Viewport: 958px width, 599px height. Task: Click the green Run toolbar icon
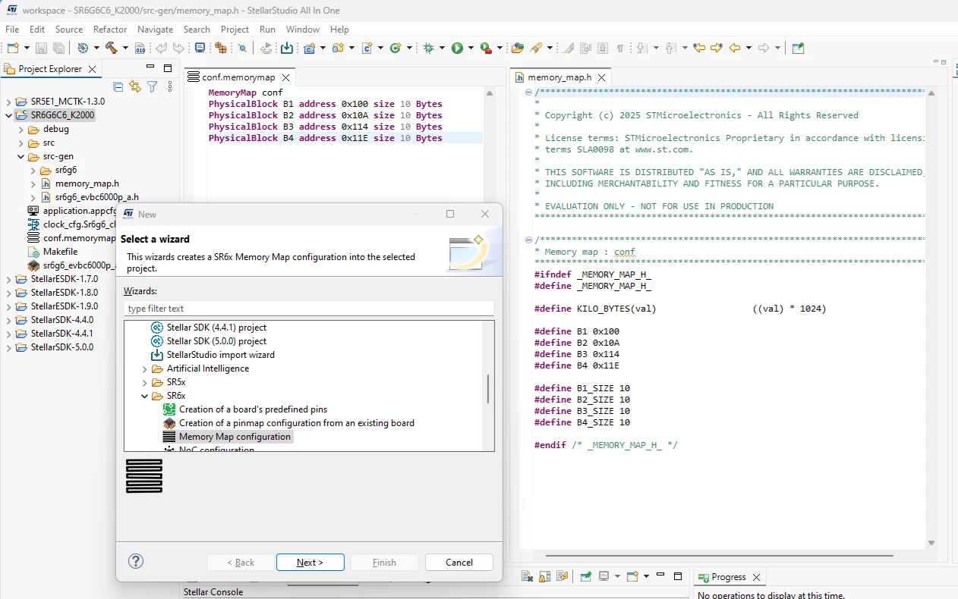point(457,48)
